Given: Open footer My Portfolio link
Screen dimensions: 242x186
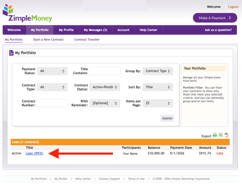Looking at the screenshot, I should [39, 179].
